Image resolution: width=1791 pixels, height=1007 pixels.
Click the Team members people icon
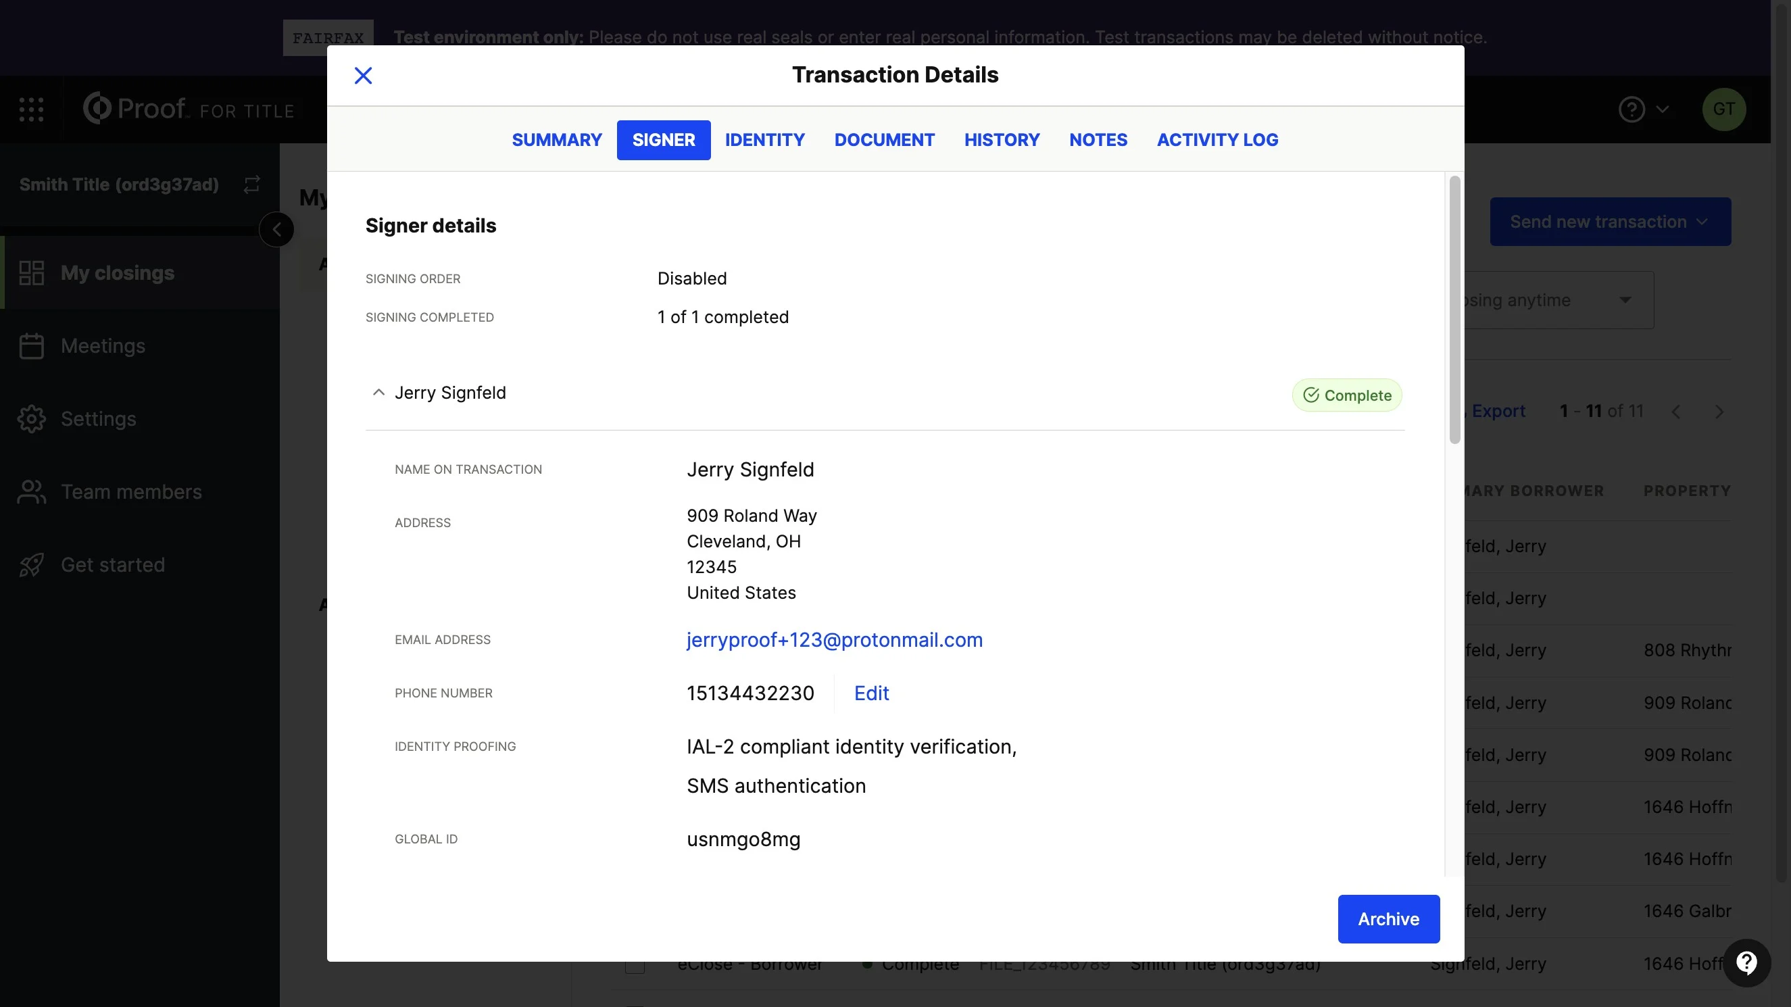[31, 492]
